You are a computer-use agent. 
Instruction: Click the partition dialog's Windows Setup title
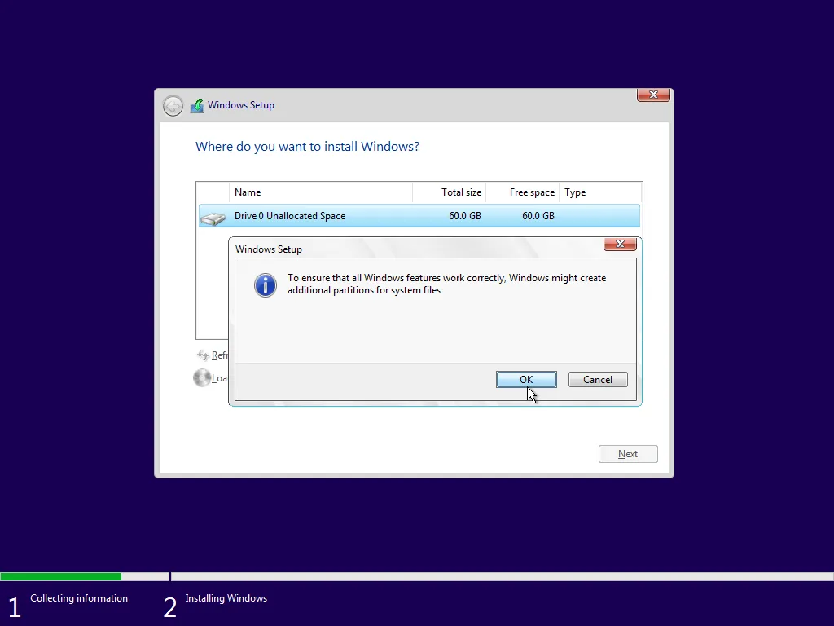pyautogui.click(x=269, y=249)
